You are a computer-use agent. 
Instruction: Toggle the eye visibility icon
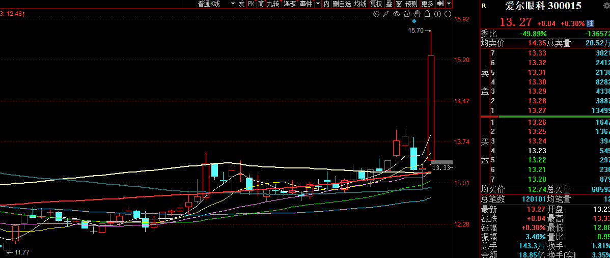point(397,14)
